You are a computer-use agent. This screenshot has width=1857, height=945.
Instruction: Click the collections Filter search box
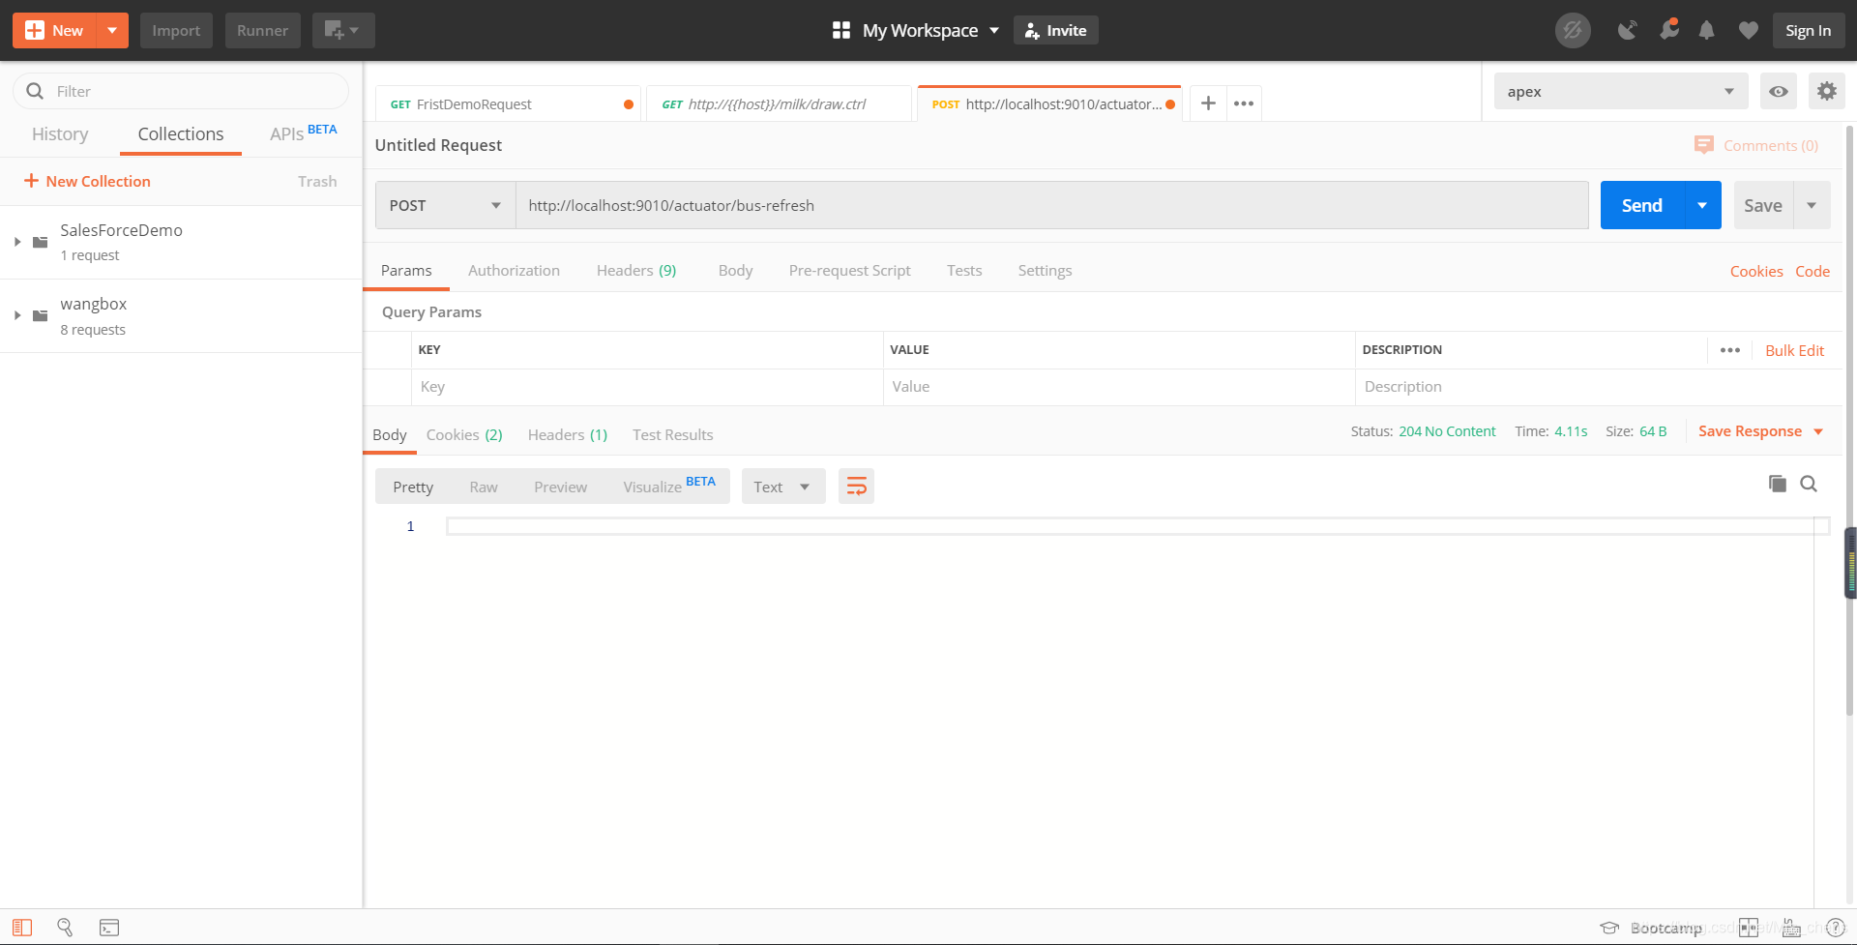pos(181,91)
